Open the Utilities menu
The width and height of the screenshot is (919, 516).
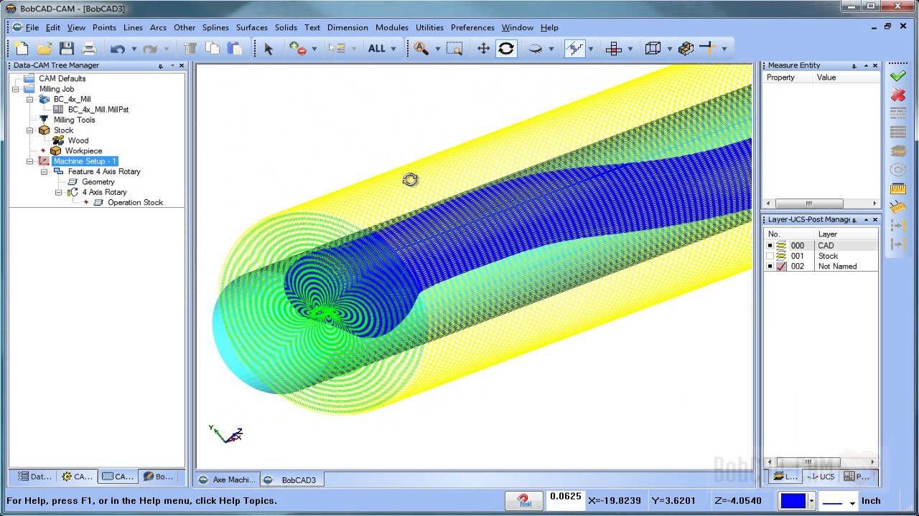(429, 27)
